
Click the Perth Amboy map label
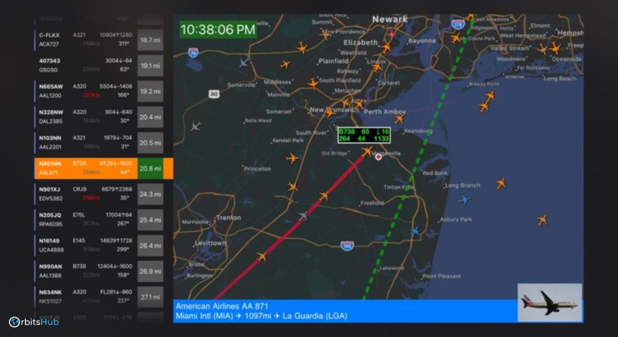[x=384, y=112]
